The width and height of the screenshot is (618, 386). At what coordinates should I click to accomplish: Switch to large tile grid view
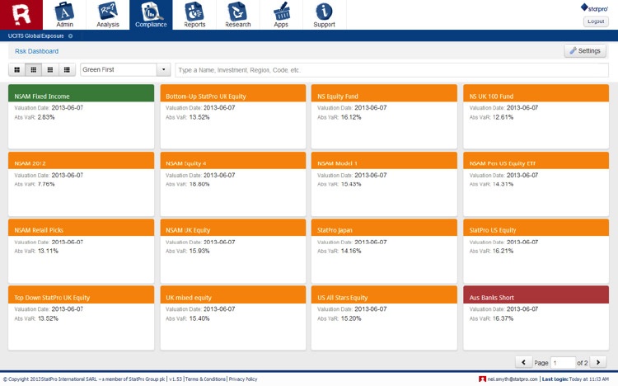pos(17,70)
